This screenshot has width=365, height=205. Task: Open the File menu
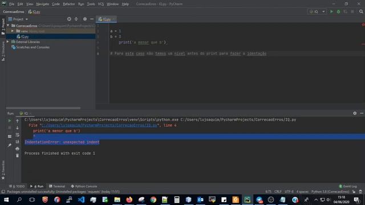11,4
